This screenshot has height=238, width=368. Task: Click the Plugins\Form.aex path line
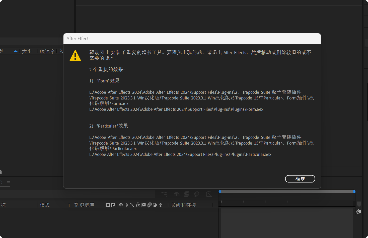[176, 109]
